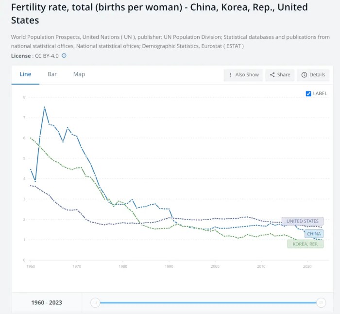Screen dimensions: 340x314
Task: Click the left handle of the year slider
Action: tap(96, 302)
